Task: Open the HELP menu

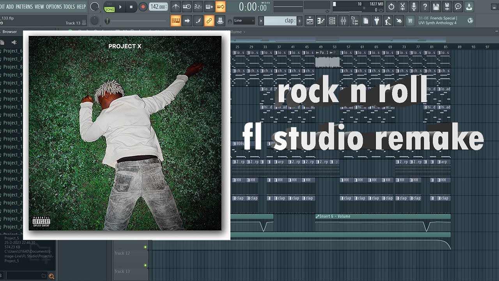Action: point(81,7)
